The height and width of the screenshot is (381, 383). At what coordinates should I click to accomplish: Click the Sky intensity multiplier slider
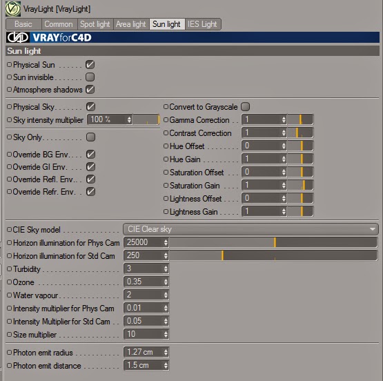click(x=146, y=119)
